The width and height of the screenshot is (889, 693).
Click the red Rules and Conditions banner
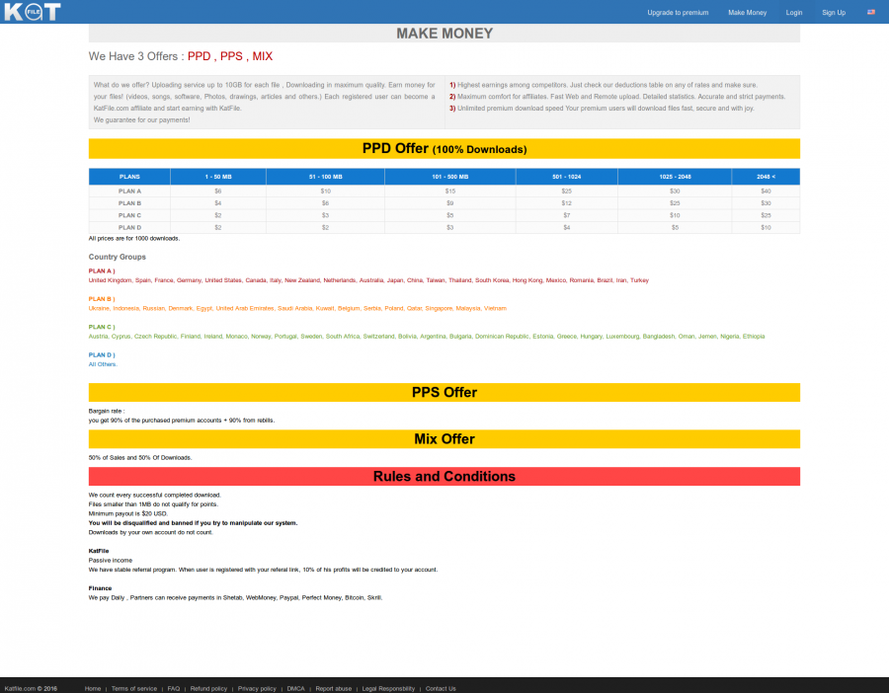[444, 476]
